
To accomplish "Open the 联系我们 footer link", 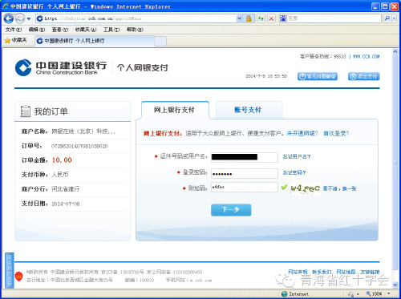I will click(322, 272).
